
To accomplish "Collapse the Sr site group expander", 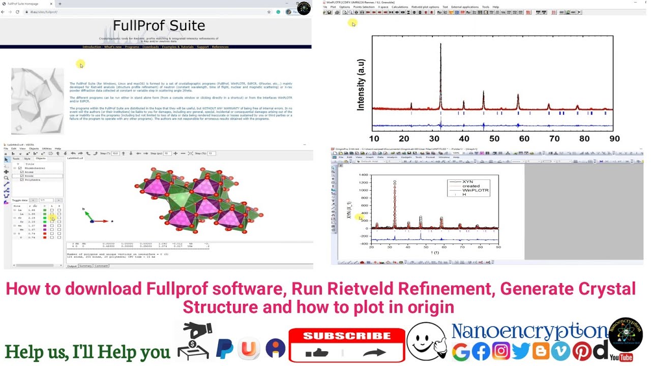I will [x=15, y=218].
